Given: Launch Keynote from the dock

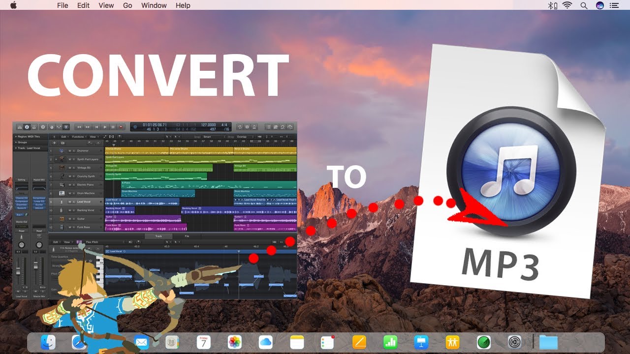Looking at the screenshot, I should click(x=421, y=342).
